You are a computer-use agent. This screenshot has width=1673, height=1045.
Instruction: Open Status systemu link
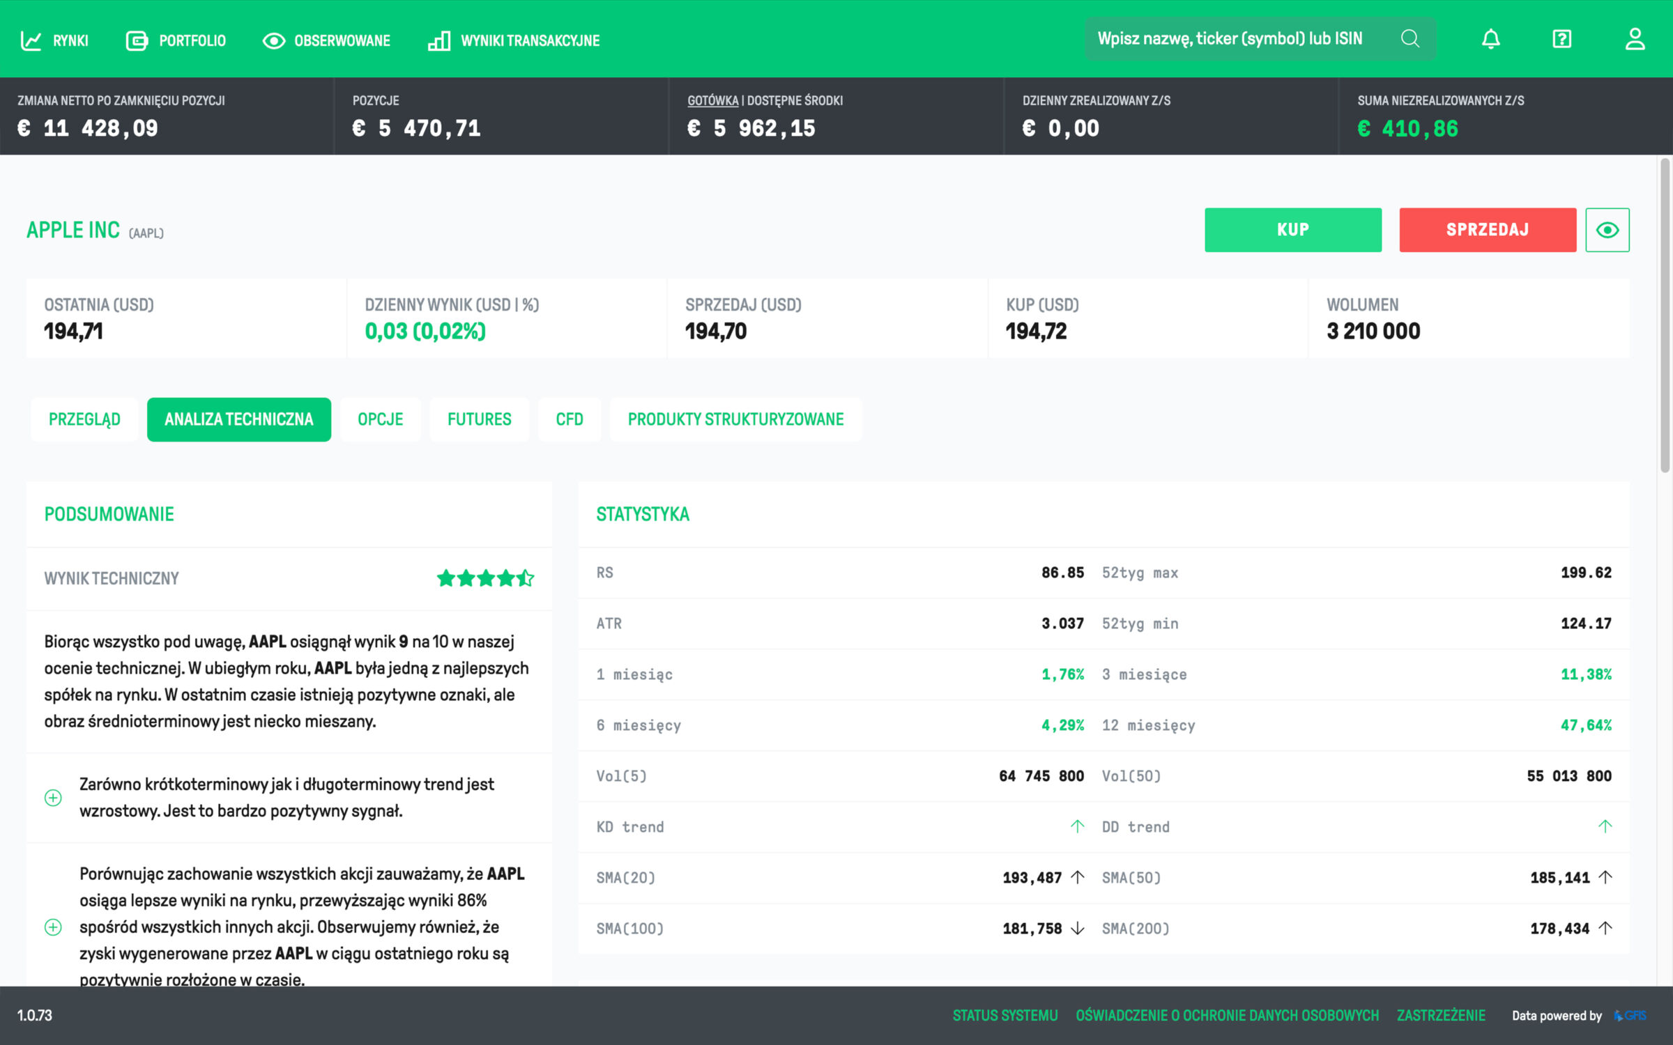click(1005, 1015)
